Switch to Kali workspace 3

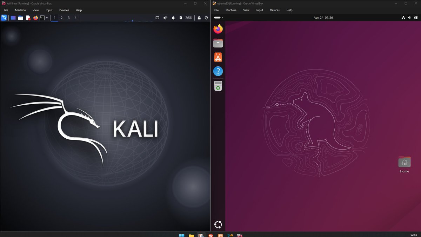tap(68, 18)
